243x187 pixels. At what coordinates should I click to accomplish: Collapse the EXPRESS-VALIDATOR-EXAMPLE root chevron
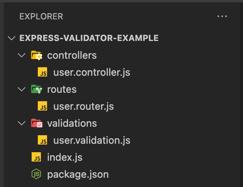click(x=12, y=38)
